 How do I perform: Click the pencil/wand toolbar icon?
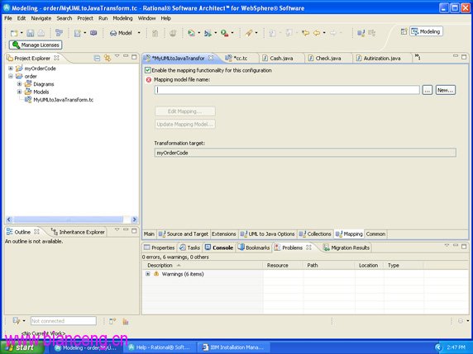(249, 33)
